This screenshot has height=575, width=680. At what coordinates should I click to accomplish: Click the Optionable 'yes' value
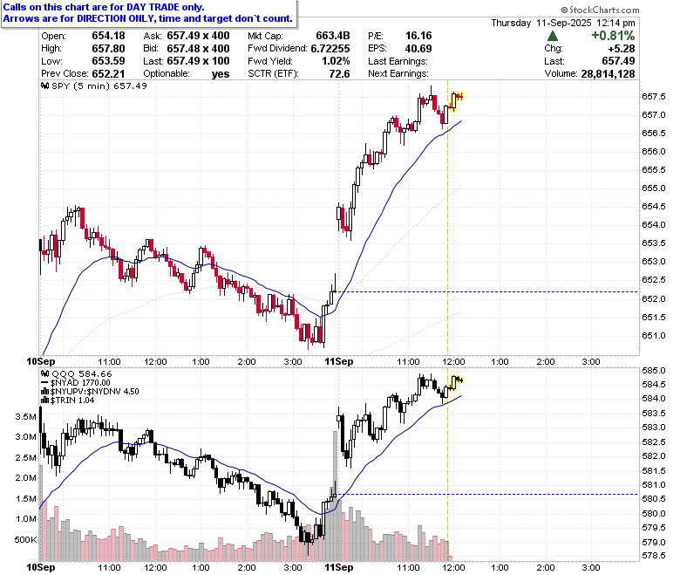click(x=221, y=74)
